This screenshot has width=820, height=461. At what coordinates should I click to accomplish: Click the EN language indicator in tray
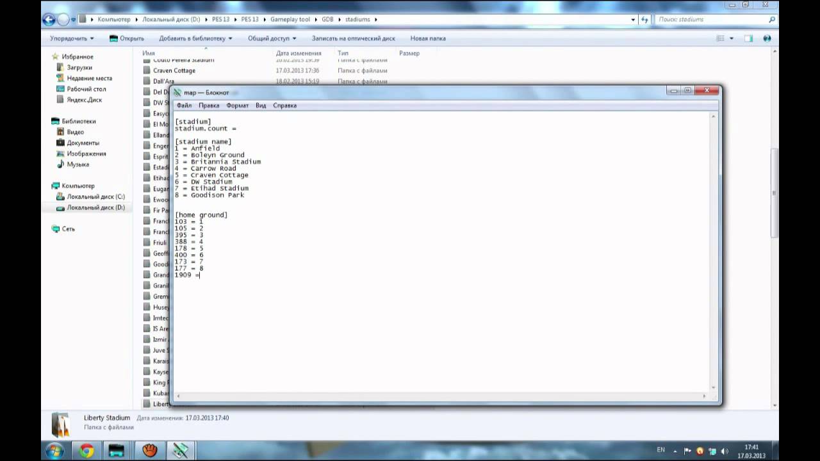click(661, 451)
